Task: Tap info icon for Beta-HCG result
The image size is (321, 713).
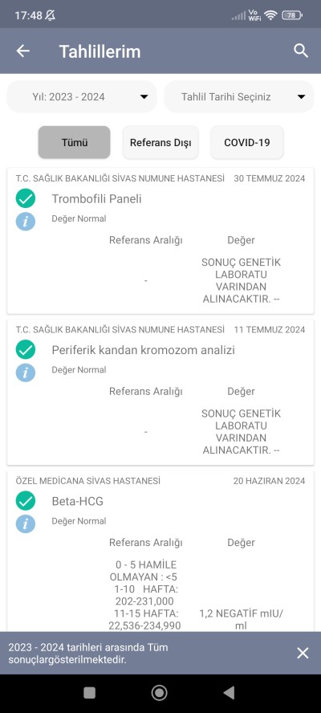Action: pyautogui.click(x=26, y=524)
